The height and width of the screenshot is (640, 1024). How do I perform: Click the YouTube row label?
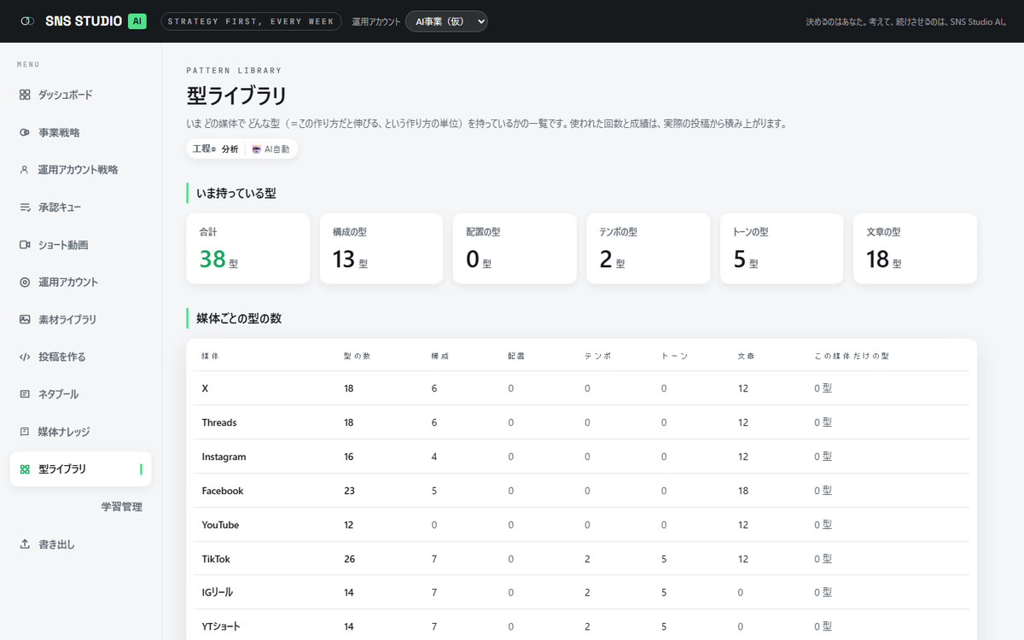(x=220, y=525)
